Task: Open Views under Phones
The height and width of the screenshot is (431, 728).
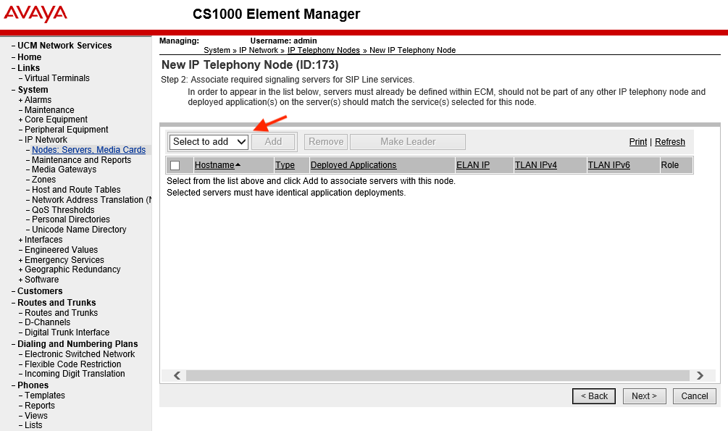Action: tap(36, 416)
